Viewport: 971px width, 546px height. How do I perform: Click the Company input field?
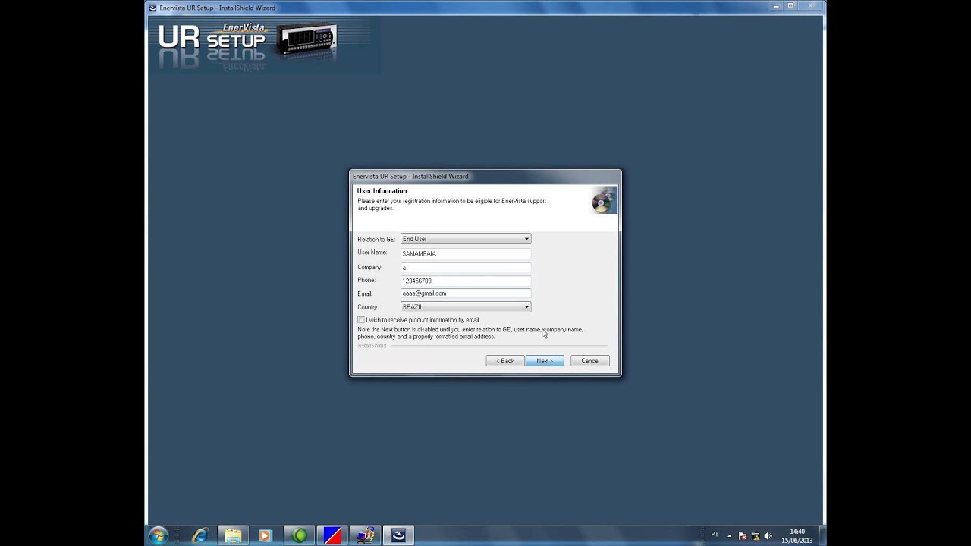pos(466,267)
